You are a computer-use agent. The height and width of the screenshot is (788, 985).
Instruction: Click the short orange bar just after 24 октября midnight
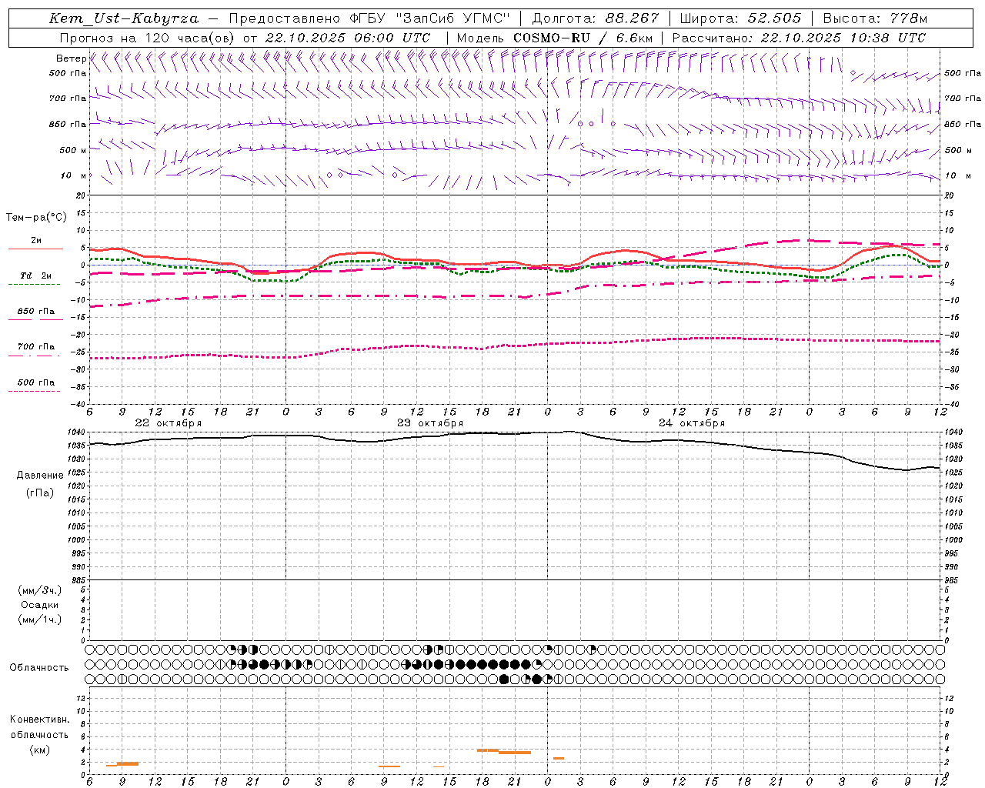(x=559, y=759)
